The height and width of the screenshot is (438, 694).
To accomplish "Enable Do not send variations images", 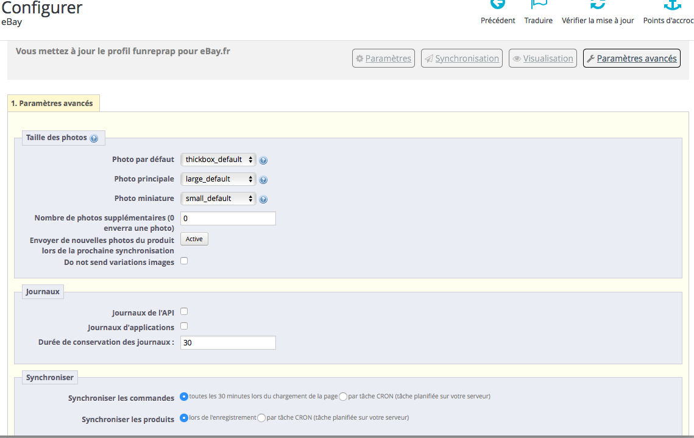I will (184, 261).
